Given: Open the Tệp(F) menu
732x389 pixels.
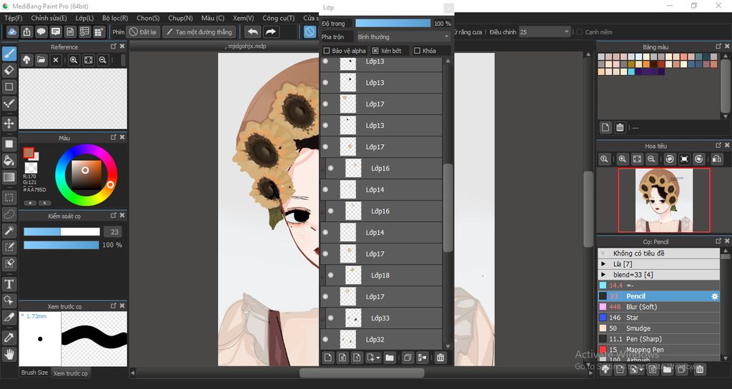Looking at the screenshot, I should [x=13, y=18].
